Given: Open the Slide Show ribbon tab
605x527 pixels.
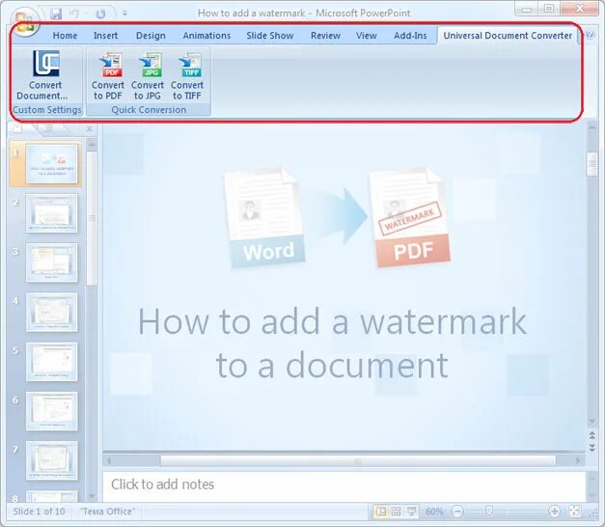Looking at the screenshot, I should point(270,36).
